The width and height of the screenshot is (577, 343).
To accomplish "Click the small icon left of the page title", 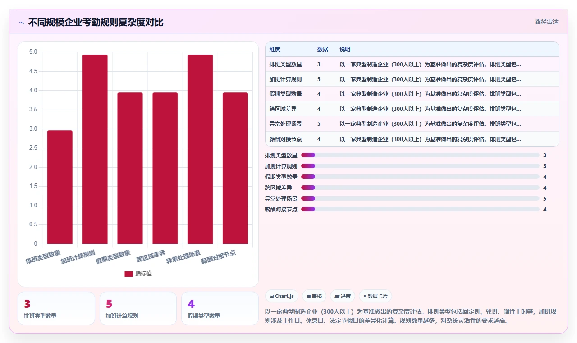I will point(21,23).
